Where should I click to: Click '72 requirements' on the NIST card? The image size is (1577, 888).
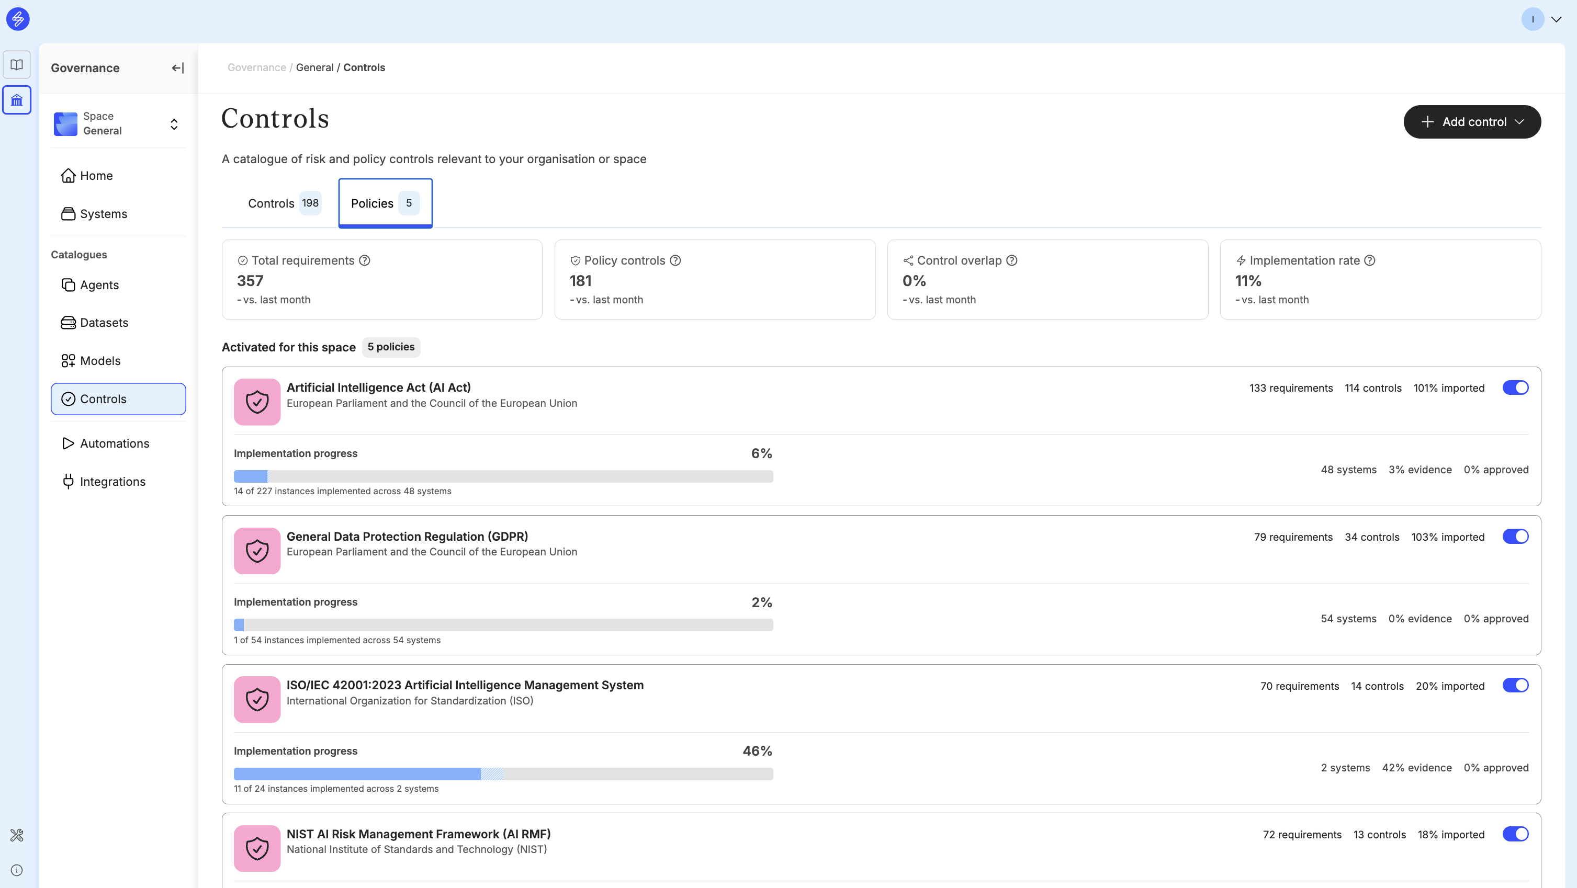coord(1302,835)
